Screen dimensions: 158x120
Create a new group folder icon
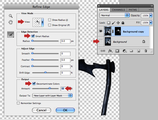[x=131, y=51]
